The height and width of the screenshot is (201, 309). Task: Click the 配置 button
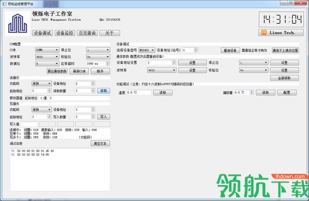point(287,92)
